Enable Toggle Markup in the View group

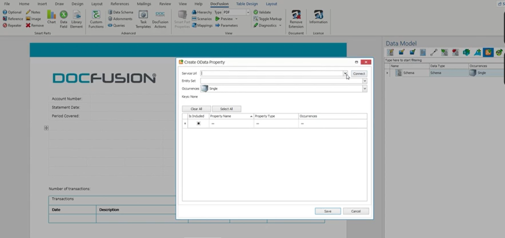point(267,19)
